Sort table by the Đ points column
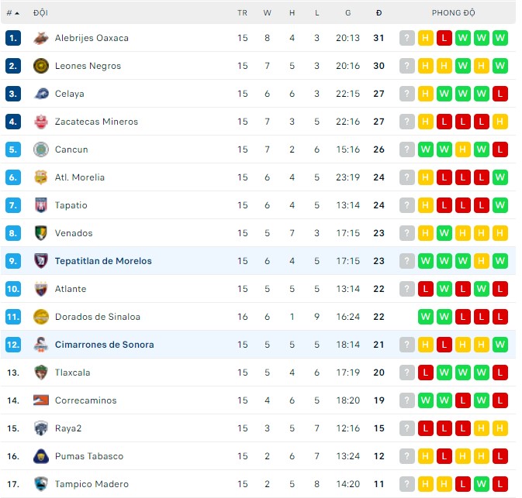Image resolution: width=522 pixels, height=498 pixels. click(x=379, y=13)
